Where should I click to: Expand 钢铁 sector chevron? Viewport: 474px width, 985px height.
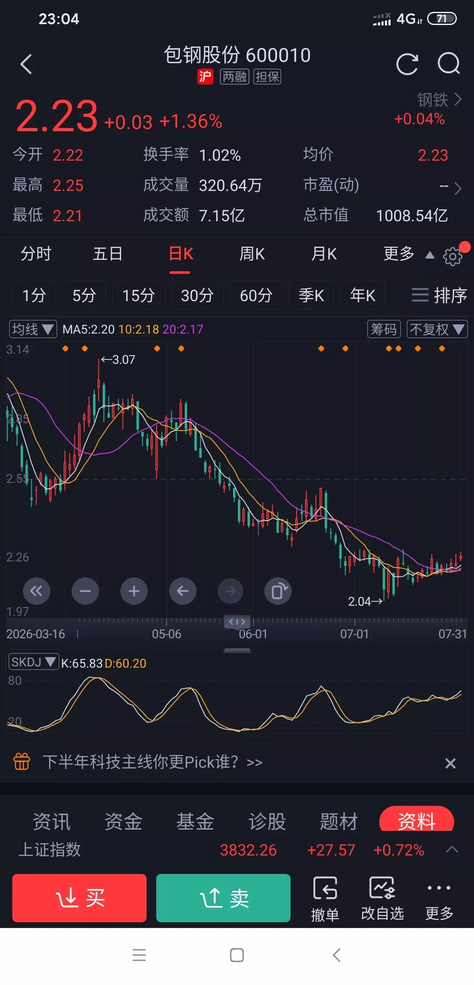(457, 100)
